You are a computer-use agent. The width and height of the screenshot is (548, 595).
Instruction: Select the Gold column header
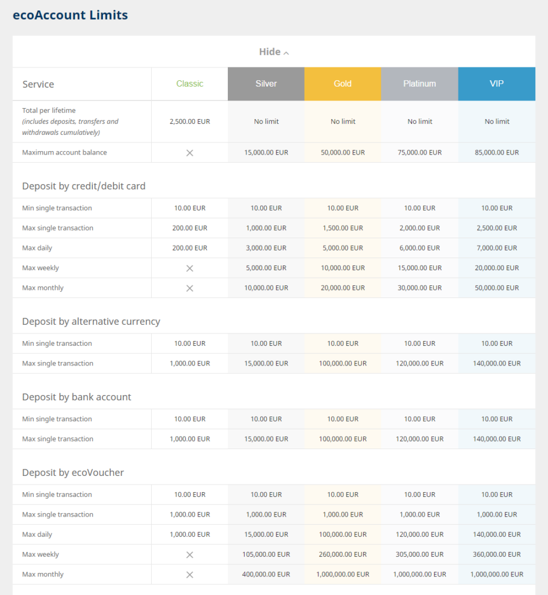pyautogui.click(x=343, y=84)
